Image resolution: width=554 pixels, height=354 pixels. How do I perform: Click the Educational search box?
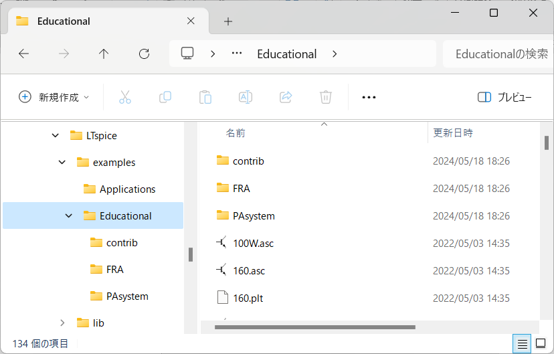tap(500, 54)
